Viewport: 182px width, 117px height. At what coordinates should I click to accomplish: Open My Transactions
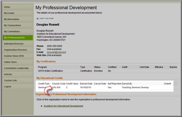18,25
